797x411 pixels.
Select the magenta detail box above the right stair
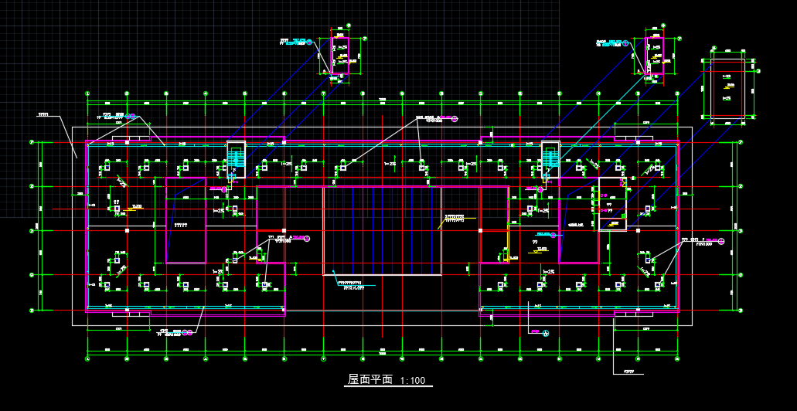pos(655,56)
